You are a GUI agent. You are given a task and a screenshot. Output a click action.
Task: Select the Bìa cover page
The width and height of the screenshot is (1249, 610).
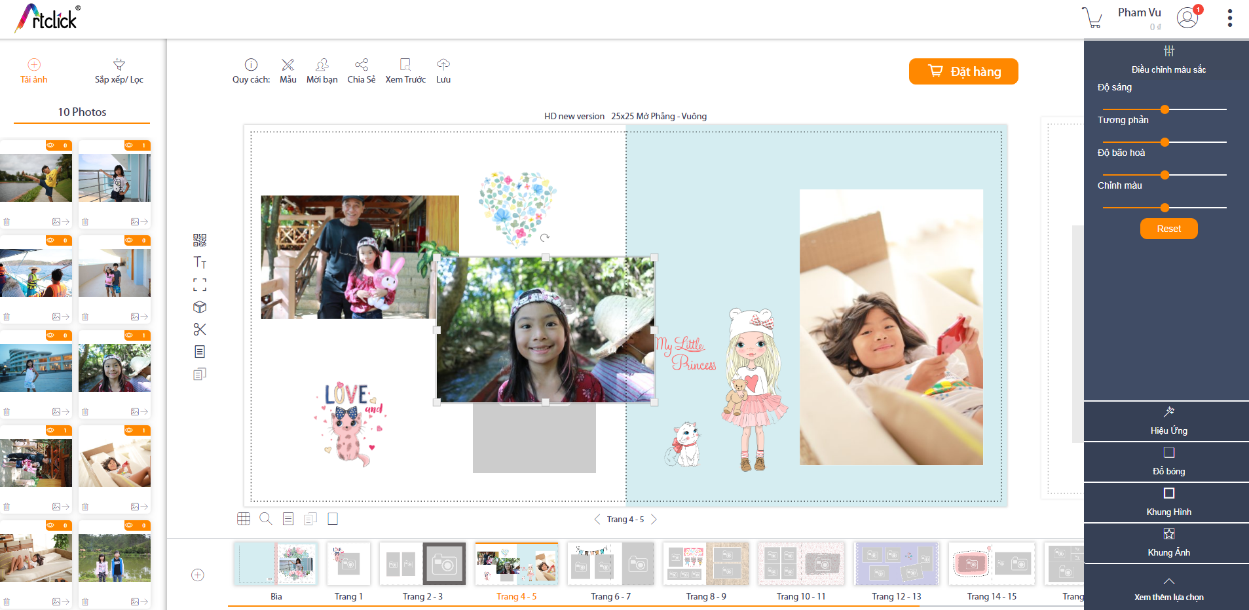pyautogui.click(x=276, y=563)
